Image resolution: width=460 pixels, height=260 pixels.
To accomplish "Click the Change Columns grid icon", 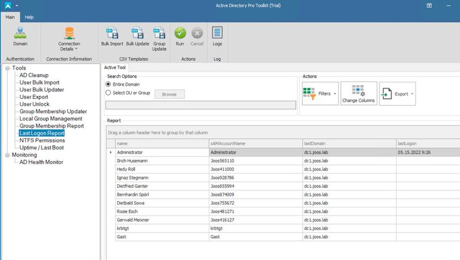I will [x=358, y=90].
